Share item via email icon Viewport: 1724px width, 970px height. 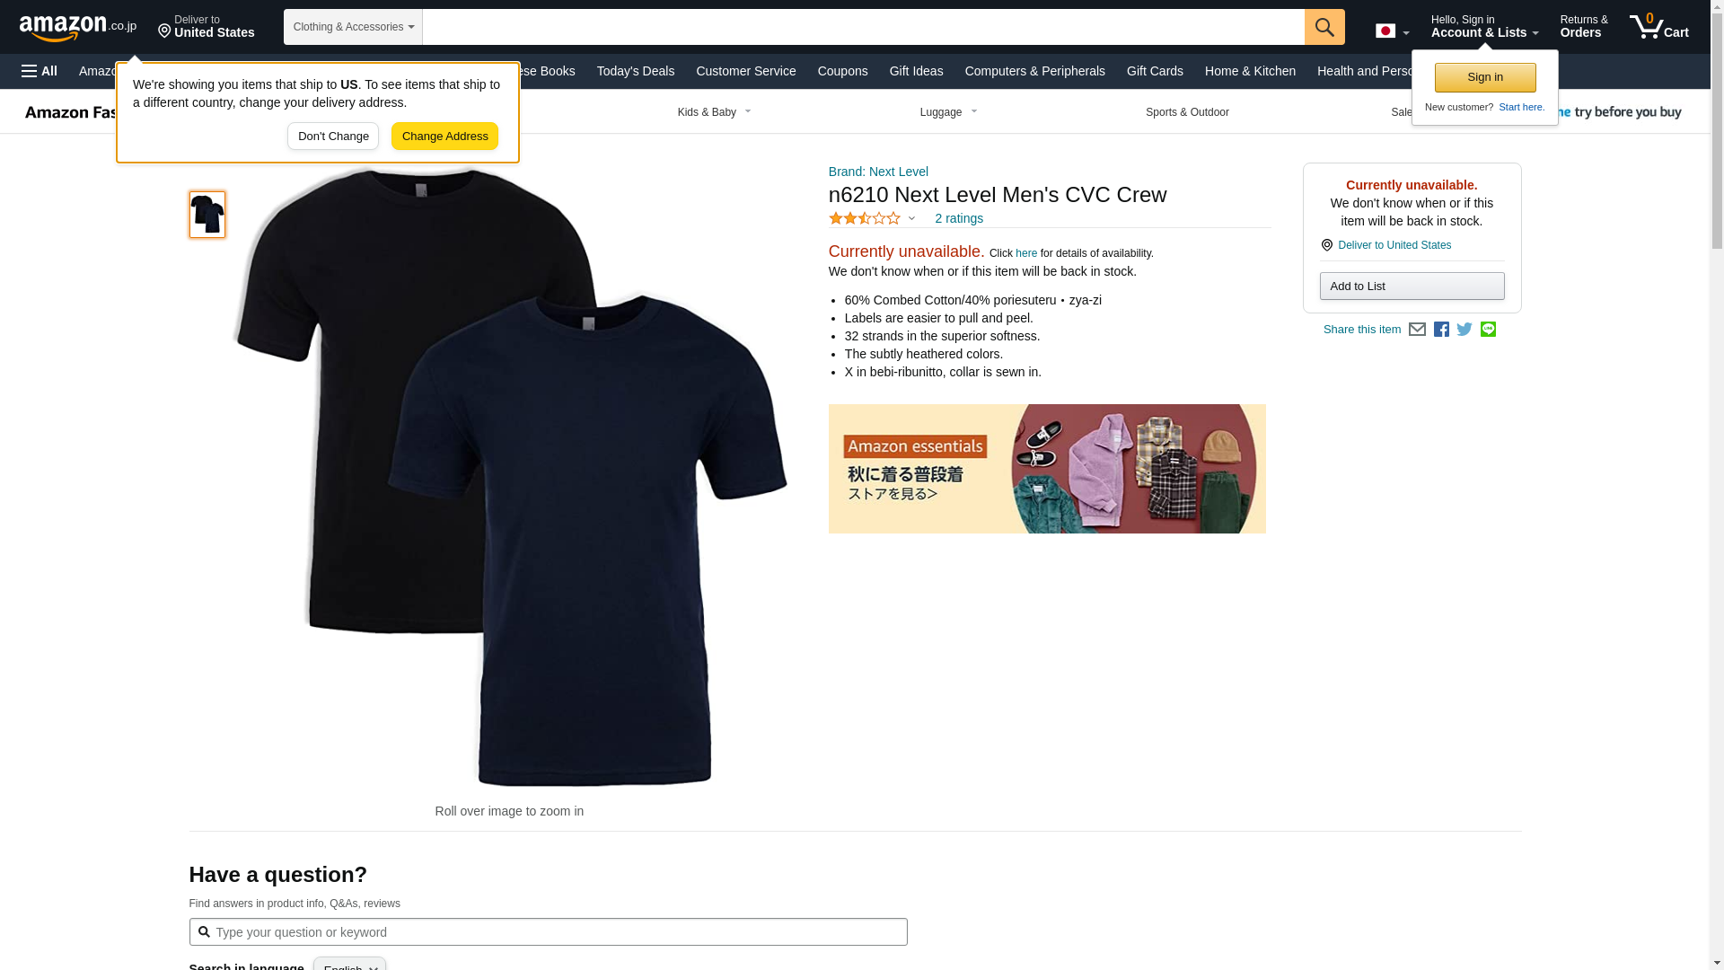click(1417, 330)
